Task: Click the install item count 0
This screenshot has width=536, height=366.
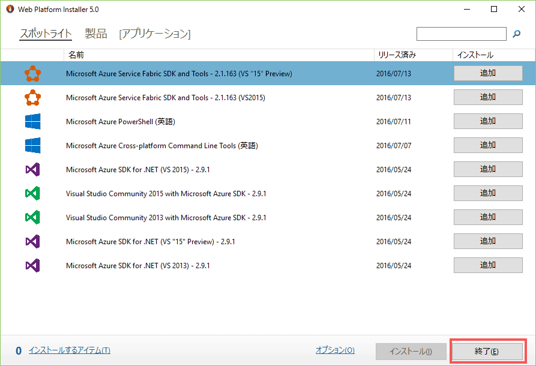Action: (x=19, y=351)
